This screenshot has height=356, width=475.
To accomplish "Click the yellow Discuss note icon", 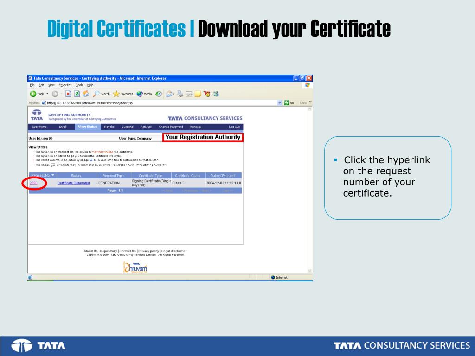I will [x=198, y=94].
